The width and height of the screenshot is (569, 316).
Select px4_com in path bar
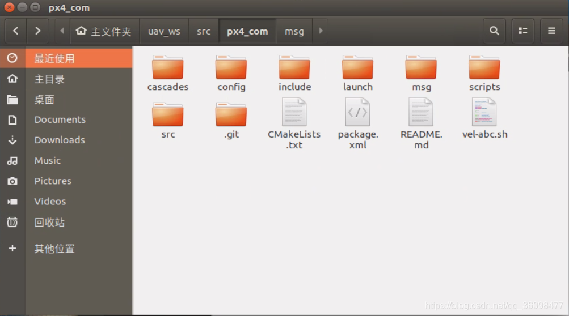coord(247,31)
